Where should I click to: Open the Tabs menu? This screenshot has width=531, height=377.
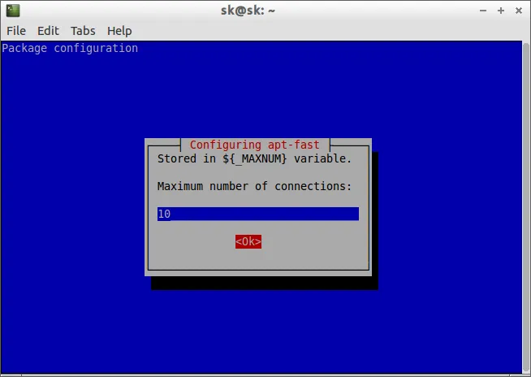(83, 31)
